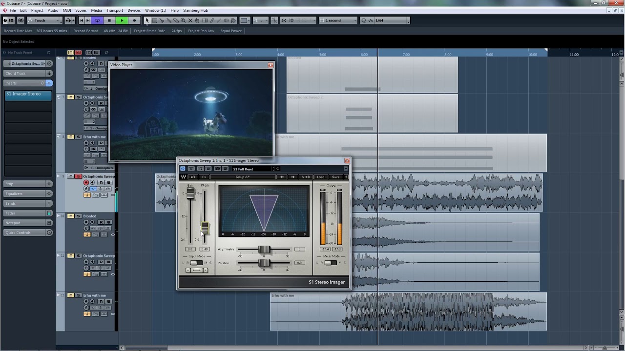
Task: Toggle Record Enable on Octaphonix Sweep track 9
Action: coord(86,183)
